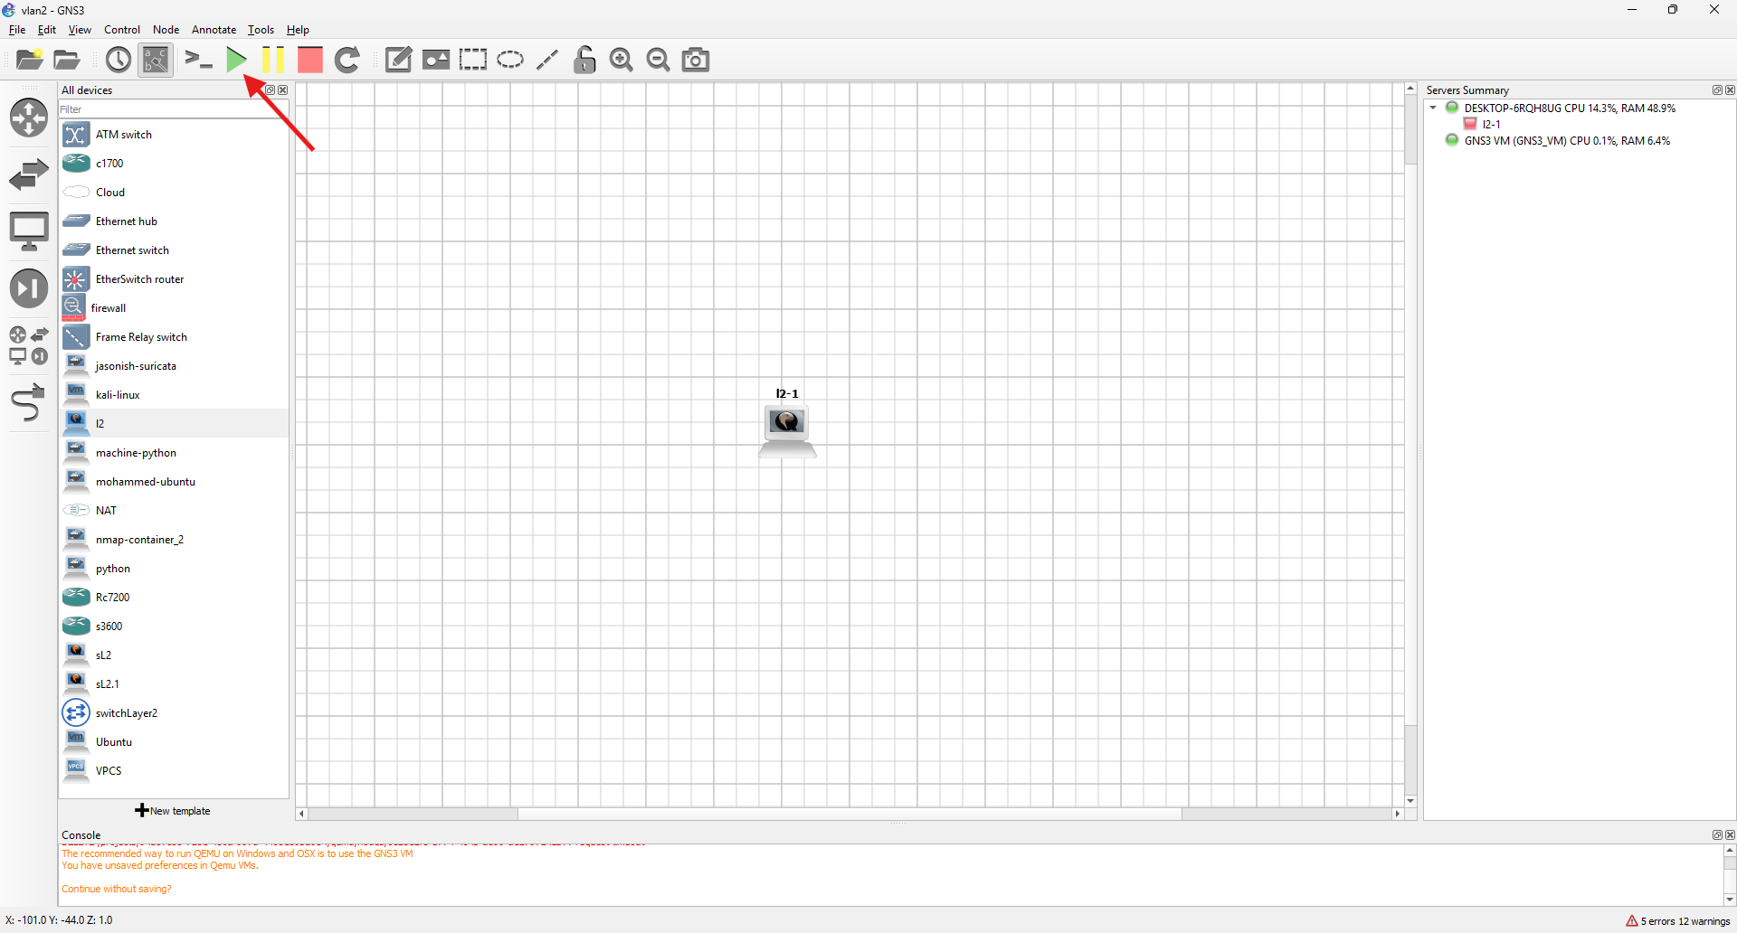
Task: Open the Edit menu
Action: 47,30
